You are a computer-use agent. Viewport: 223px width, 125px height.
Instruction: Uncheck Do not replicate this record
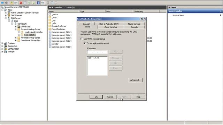pos(85,43)
